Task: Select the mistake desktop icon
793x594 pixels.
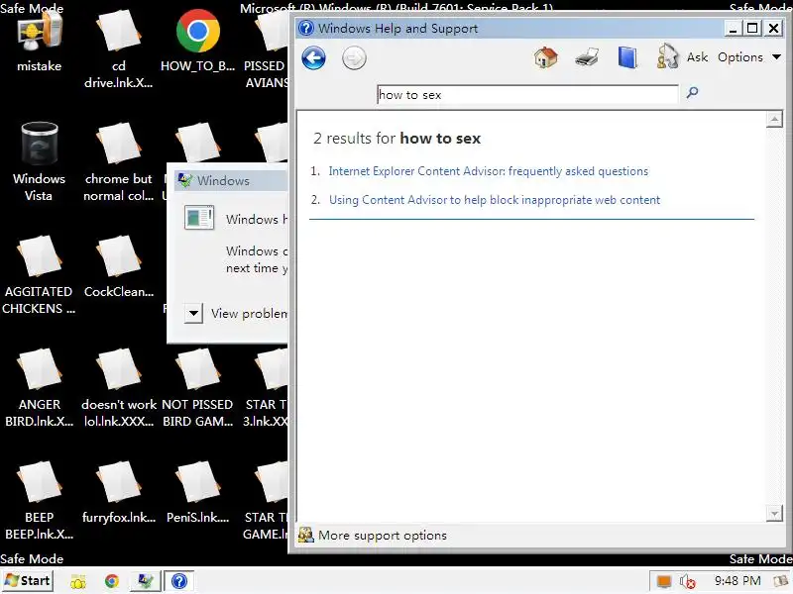Action: pyautogui.click(x=39, y=42)
